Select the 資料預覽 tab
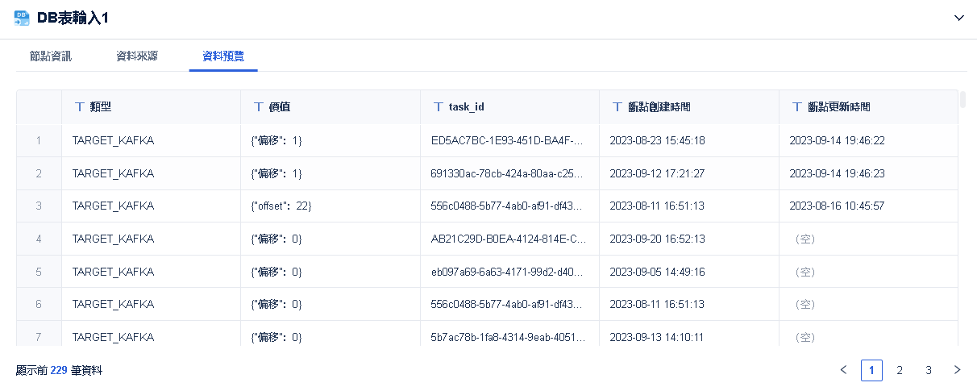Image resolution: width=977 pixels, height=391 pixels. pyautogui.click(x=223, y=56)
